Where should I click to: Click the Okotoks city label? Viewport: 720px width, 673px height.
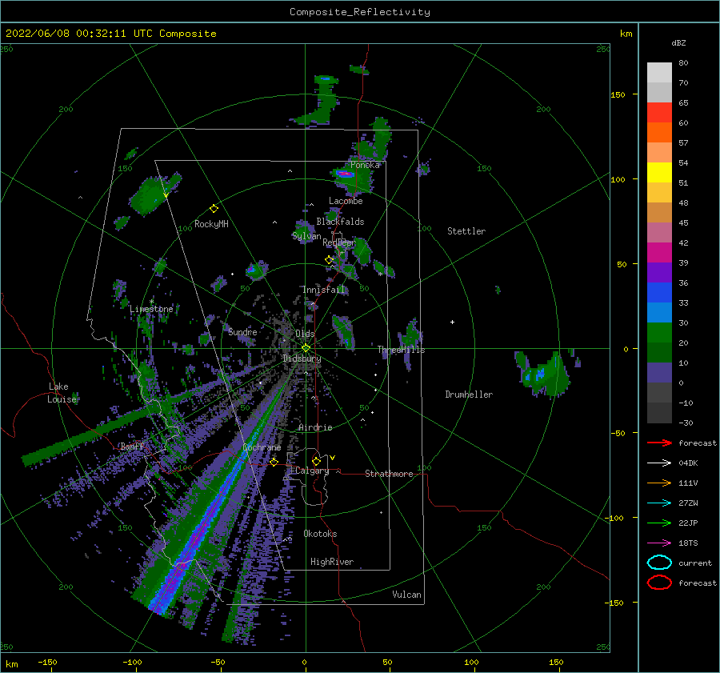(x=320, y=534)
